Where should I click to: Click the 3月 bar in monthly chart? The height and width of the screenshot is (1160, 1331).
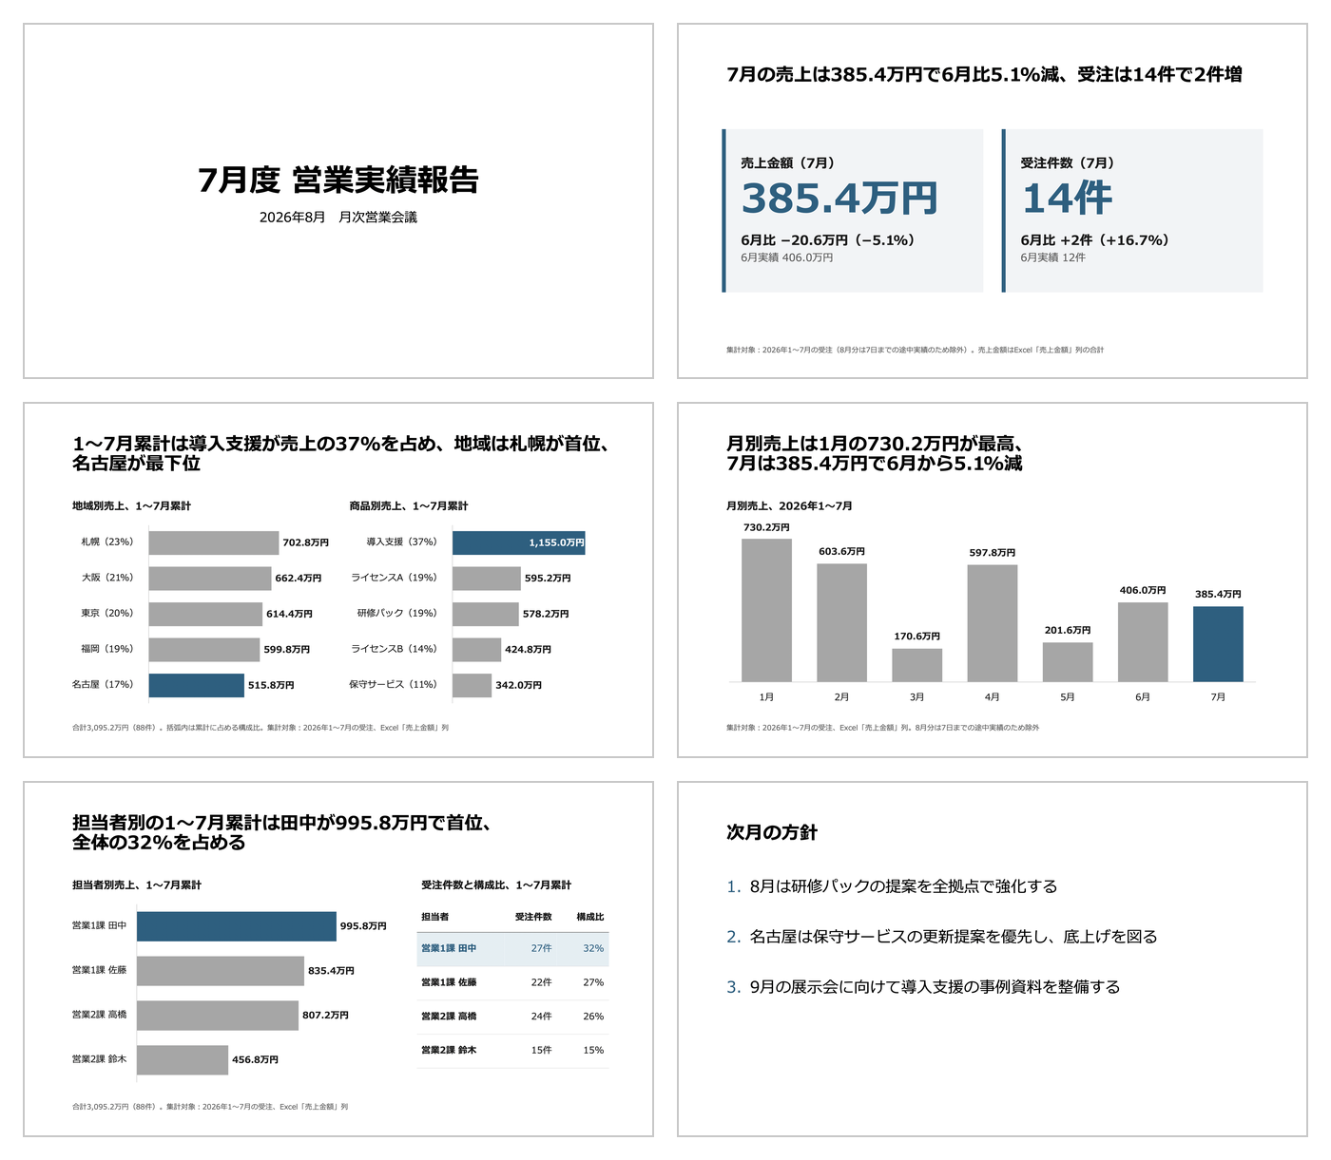917,665
